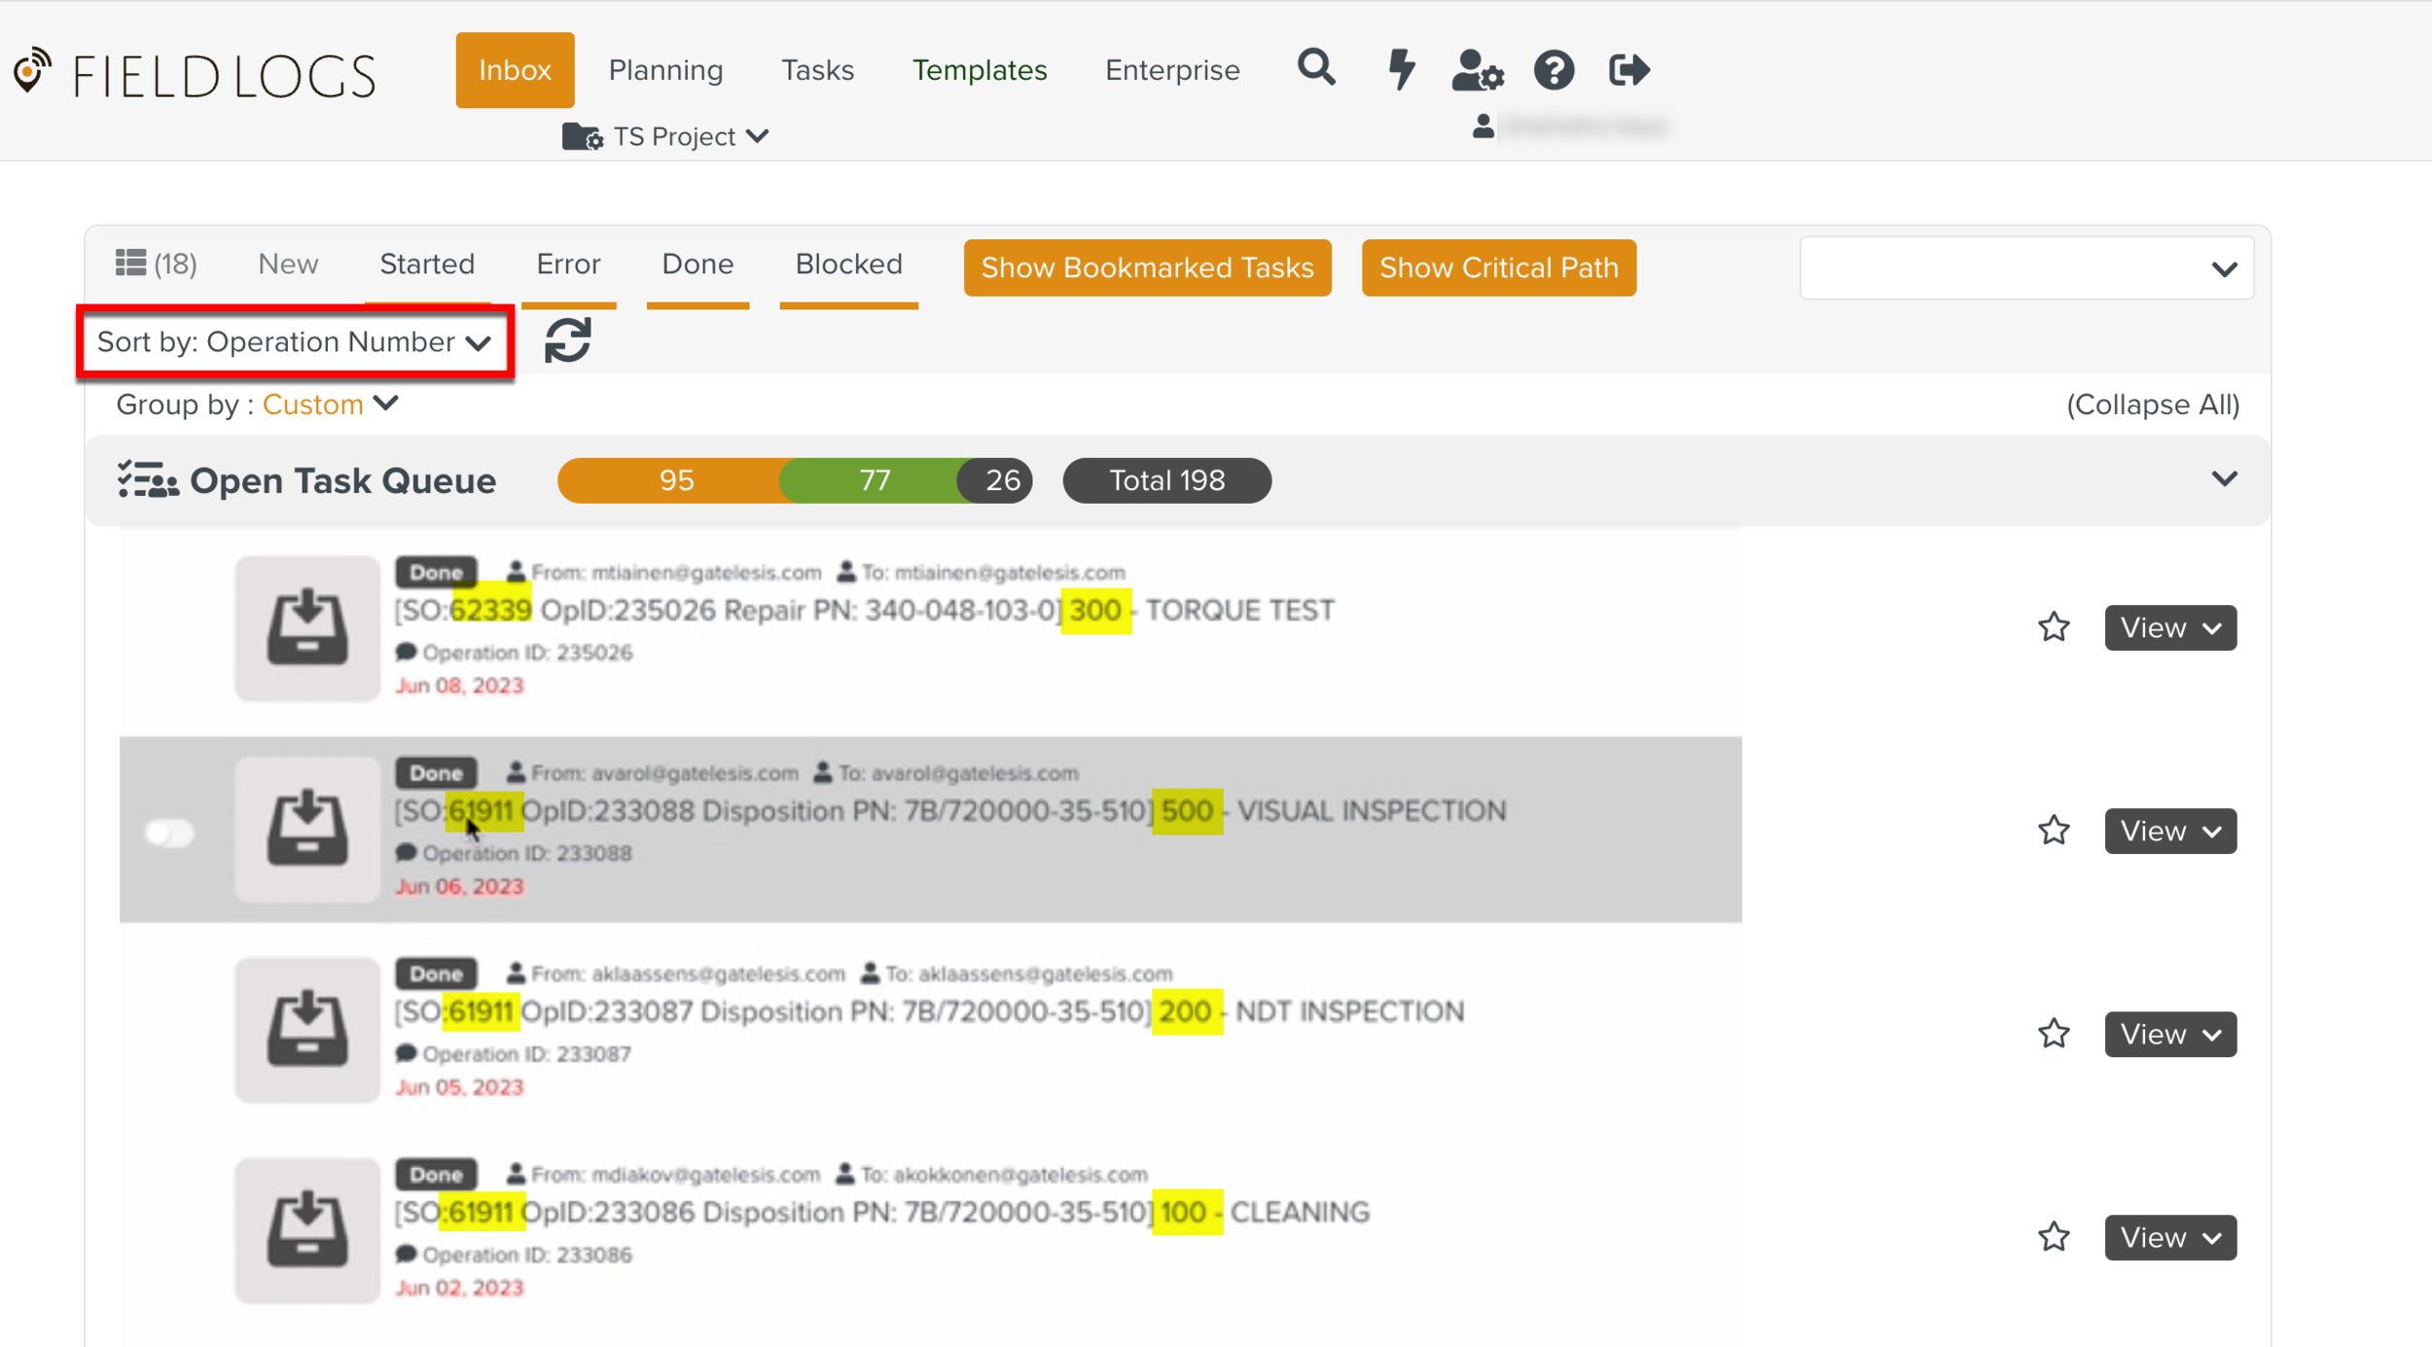
Task: Open Group by Custom dropdown
Action: click(331, 404)
